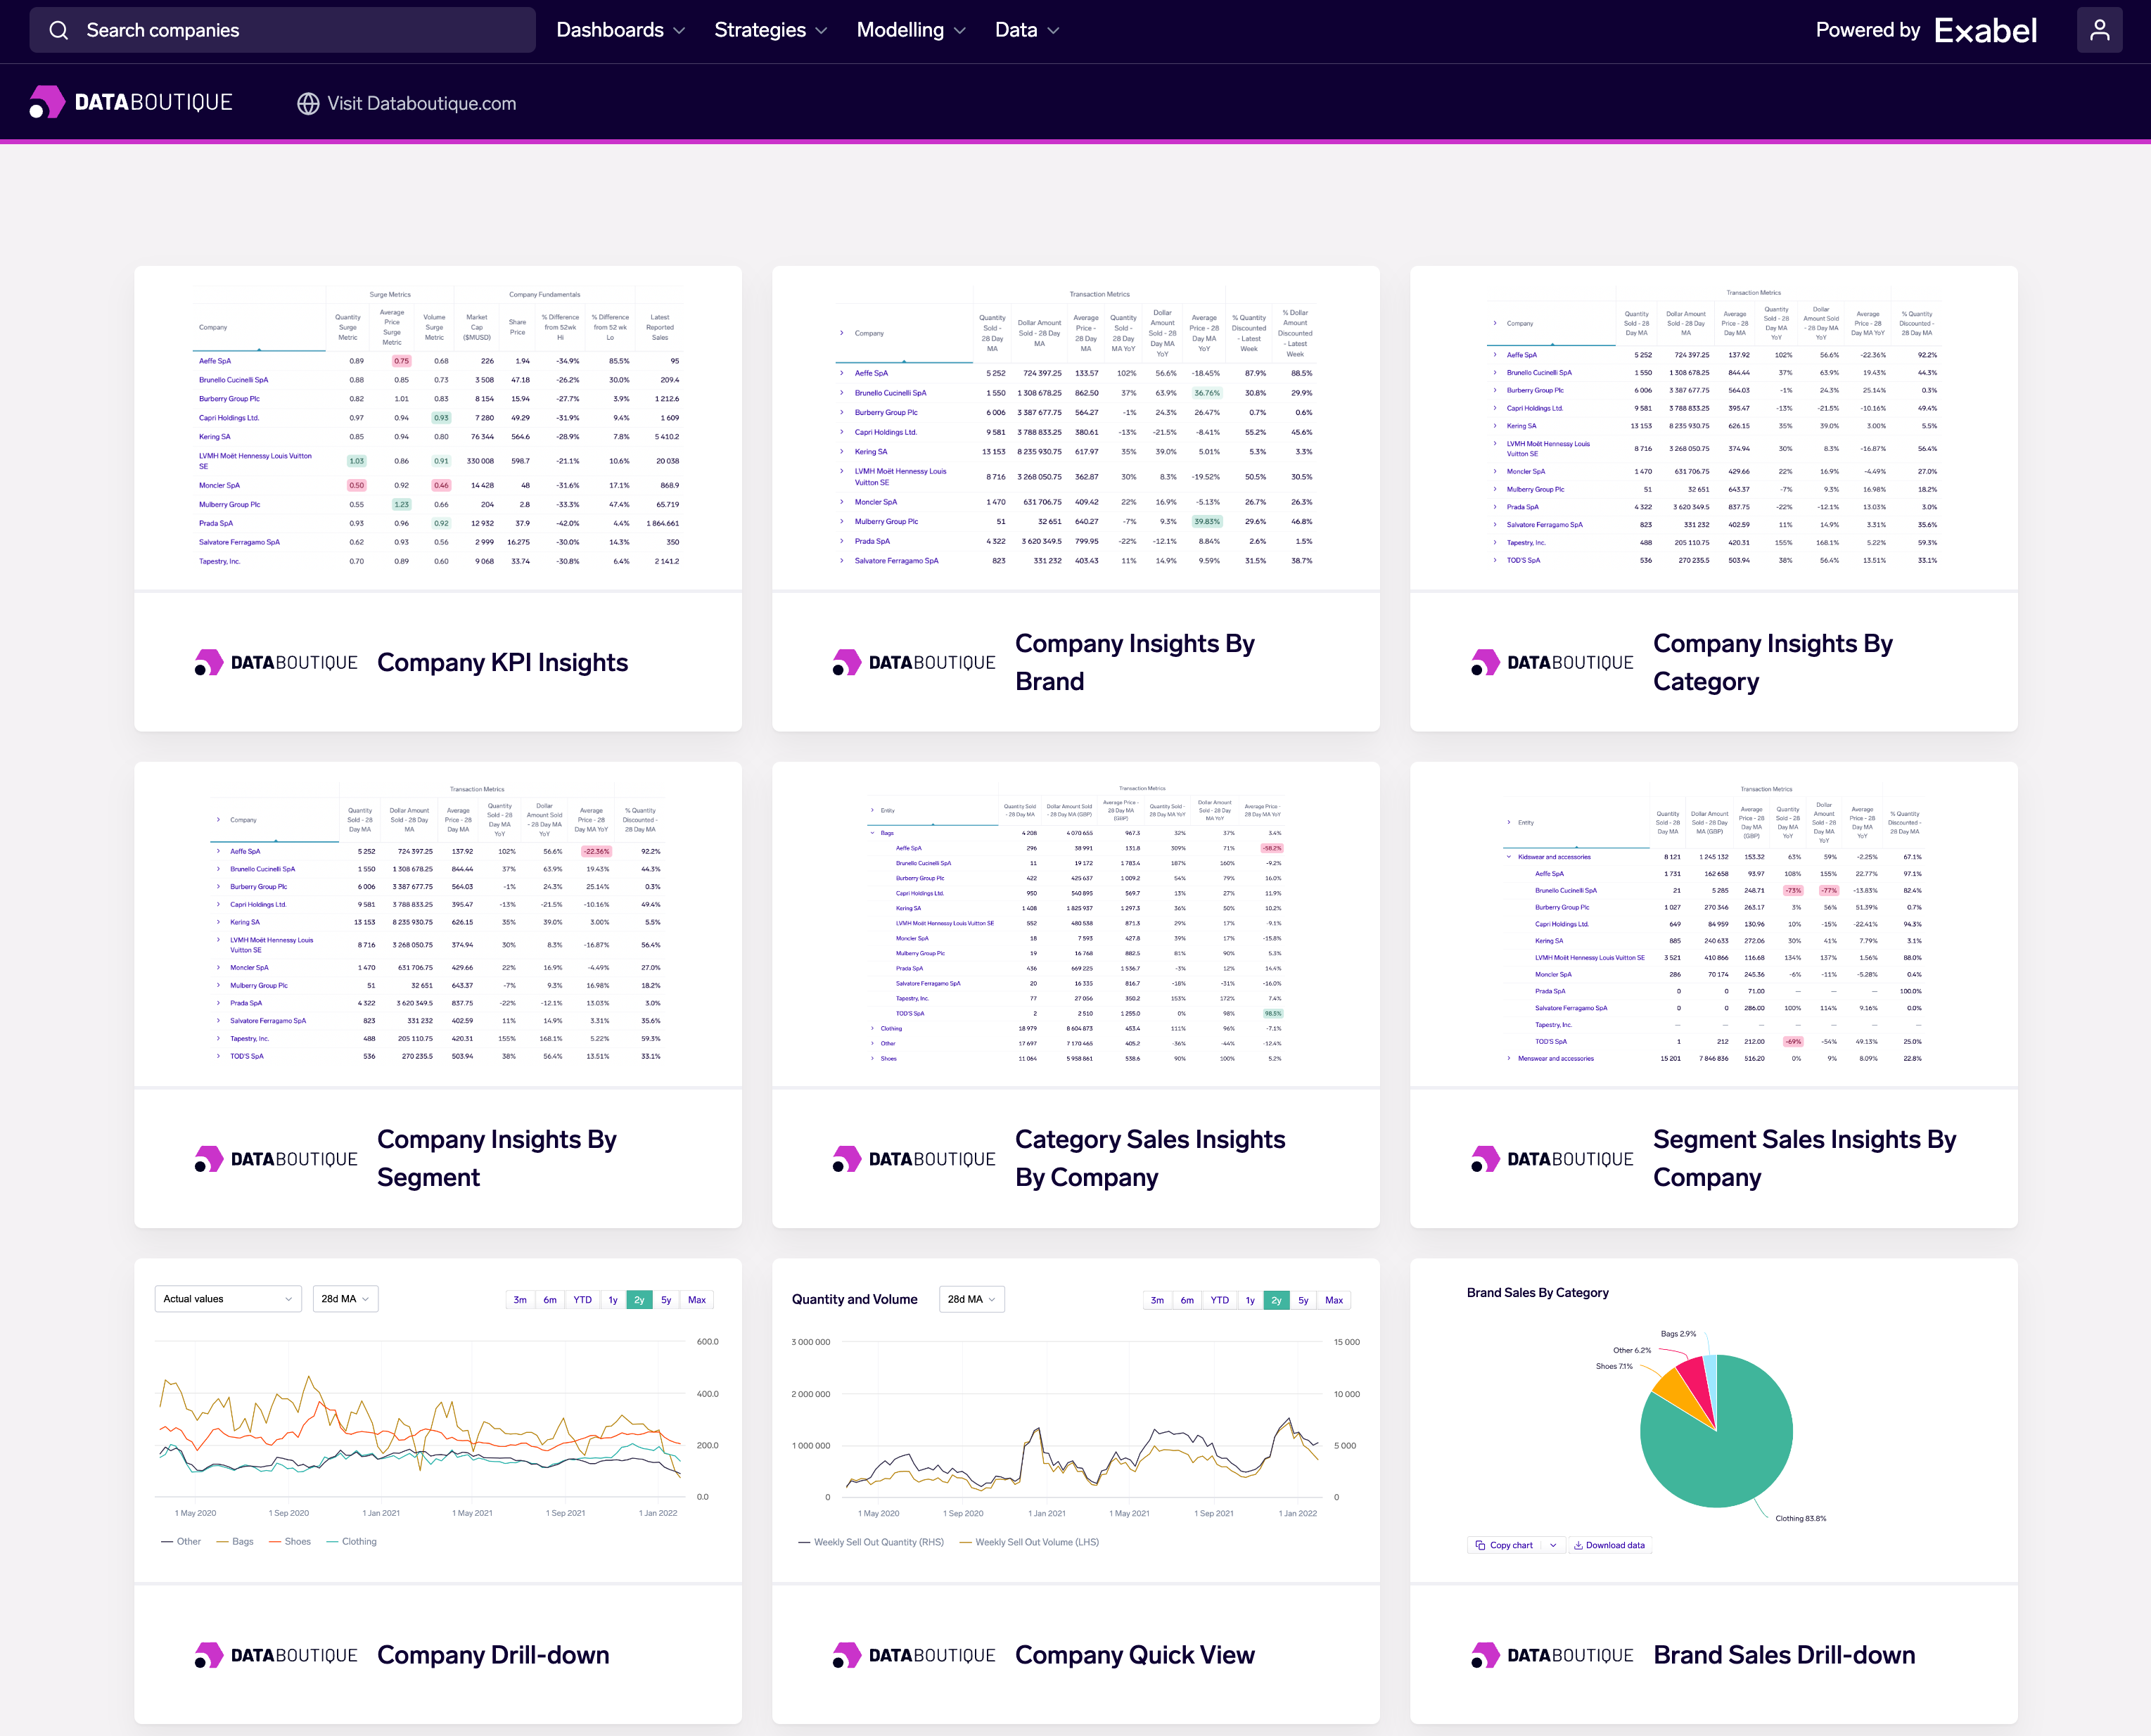The width and height of the screenshot is (2151, 1736).
Task: Open the Strategies menu
Action: 771,30
